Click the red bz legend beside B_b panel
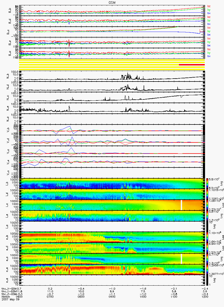Screen dimensions: 224x307 209,6
